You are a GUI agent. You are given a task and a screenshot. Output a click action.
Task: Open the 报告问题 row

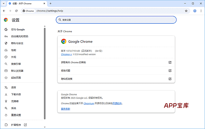click(116, 70)
